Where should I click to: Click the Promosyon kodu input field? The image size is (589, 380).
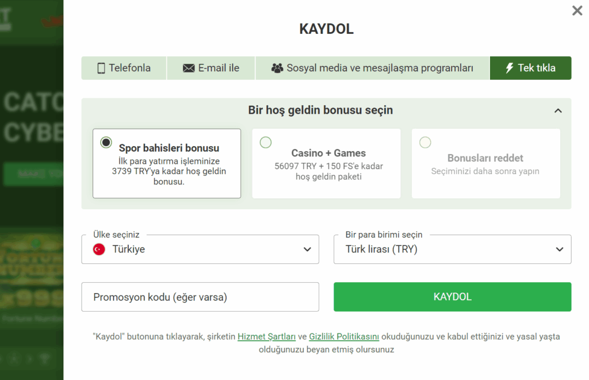tap(200, 297)
